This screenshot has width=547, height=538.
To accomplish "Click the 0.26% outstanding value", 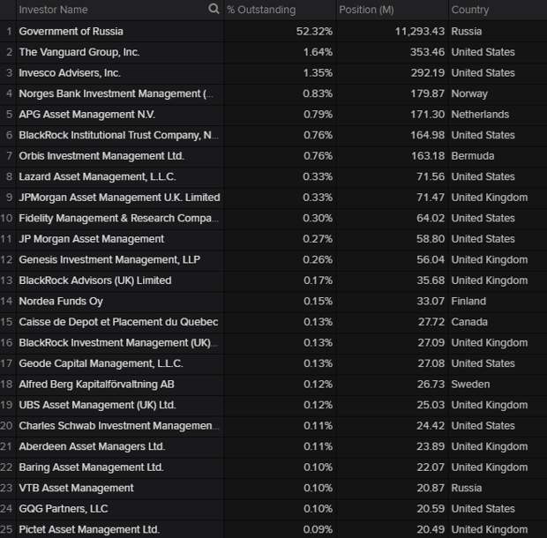I will point(318,260).
